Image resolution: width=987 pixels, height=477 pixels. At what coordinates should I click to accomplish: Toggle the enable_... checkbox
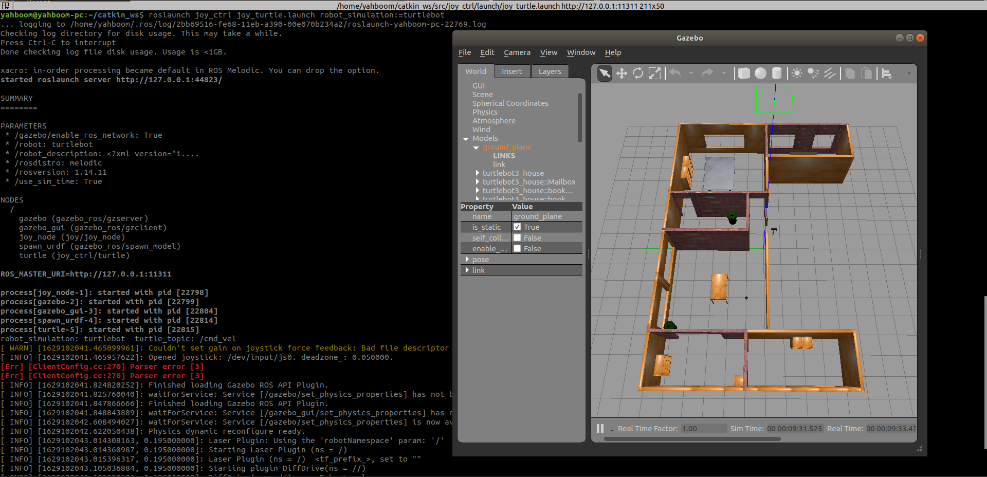(x=517, y=248)
